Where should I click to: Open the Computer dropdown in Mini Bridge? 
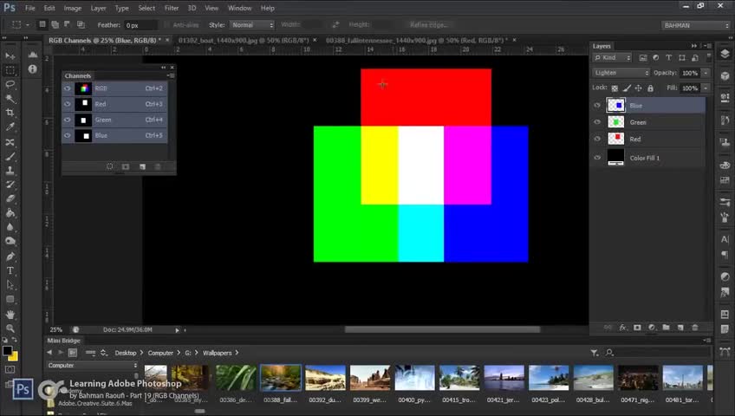(92, 366)
